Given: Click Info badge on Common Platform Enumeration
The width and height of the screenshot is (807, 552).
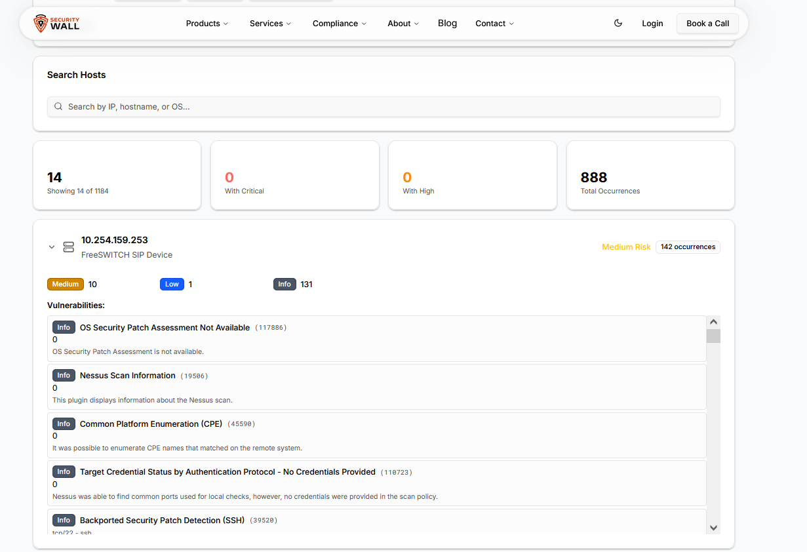Looking at the screenshot, I should click(x=64, y=424).
